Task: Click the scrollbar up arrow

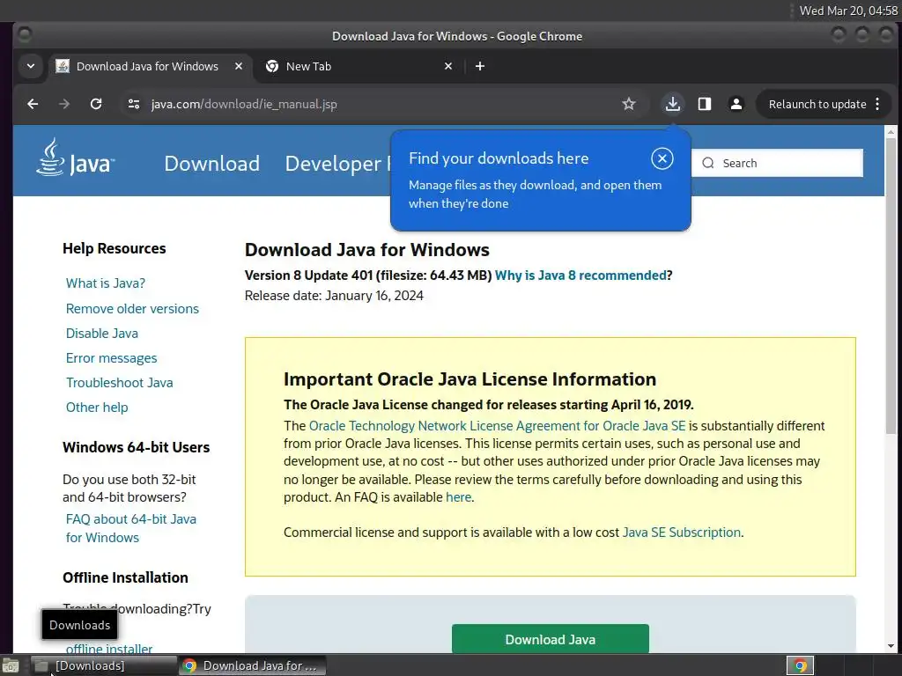Action: pyautogui.click(x=891, y=132)
